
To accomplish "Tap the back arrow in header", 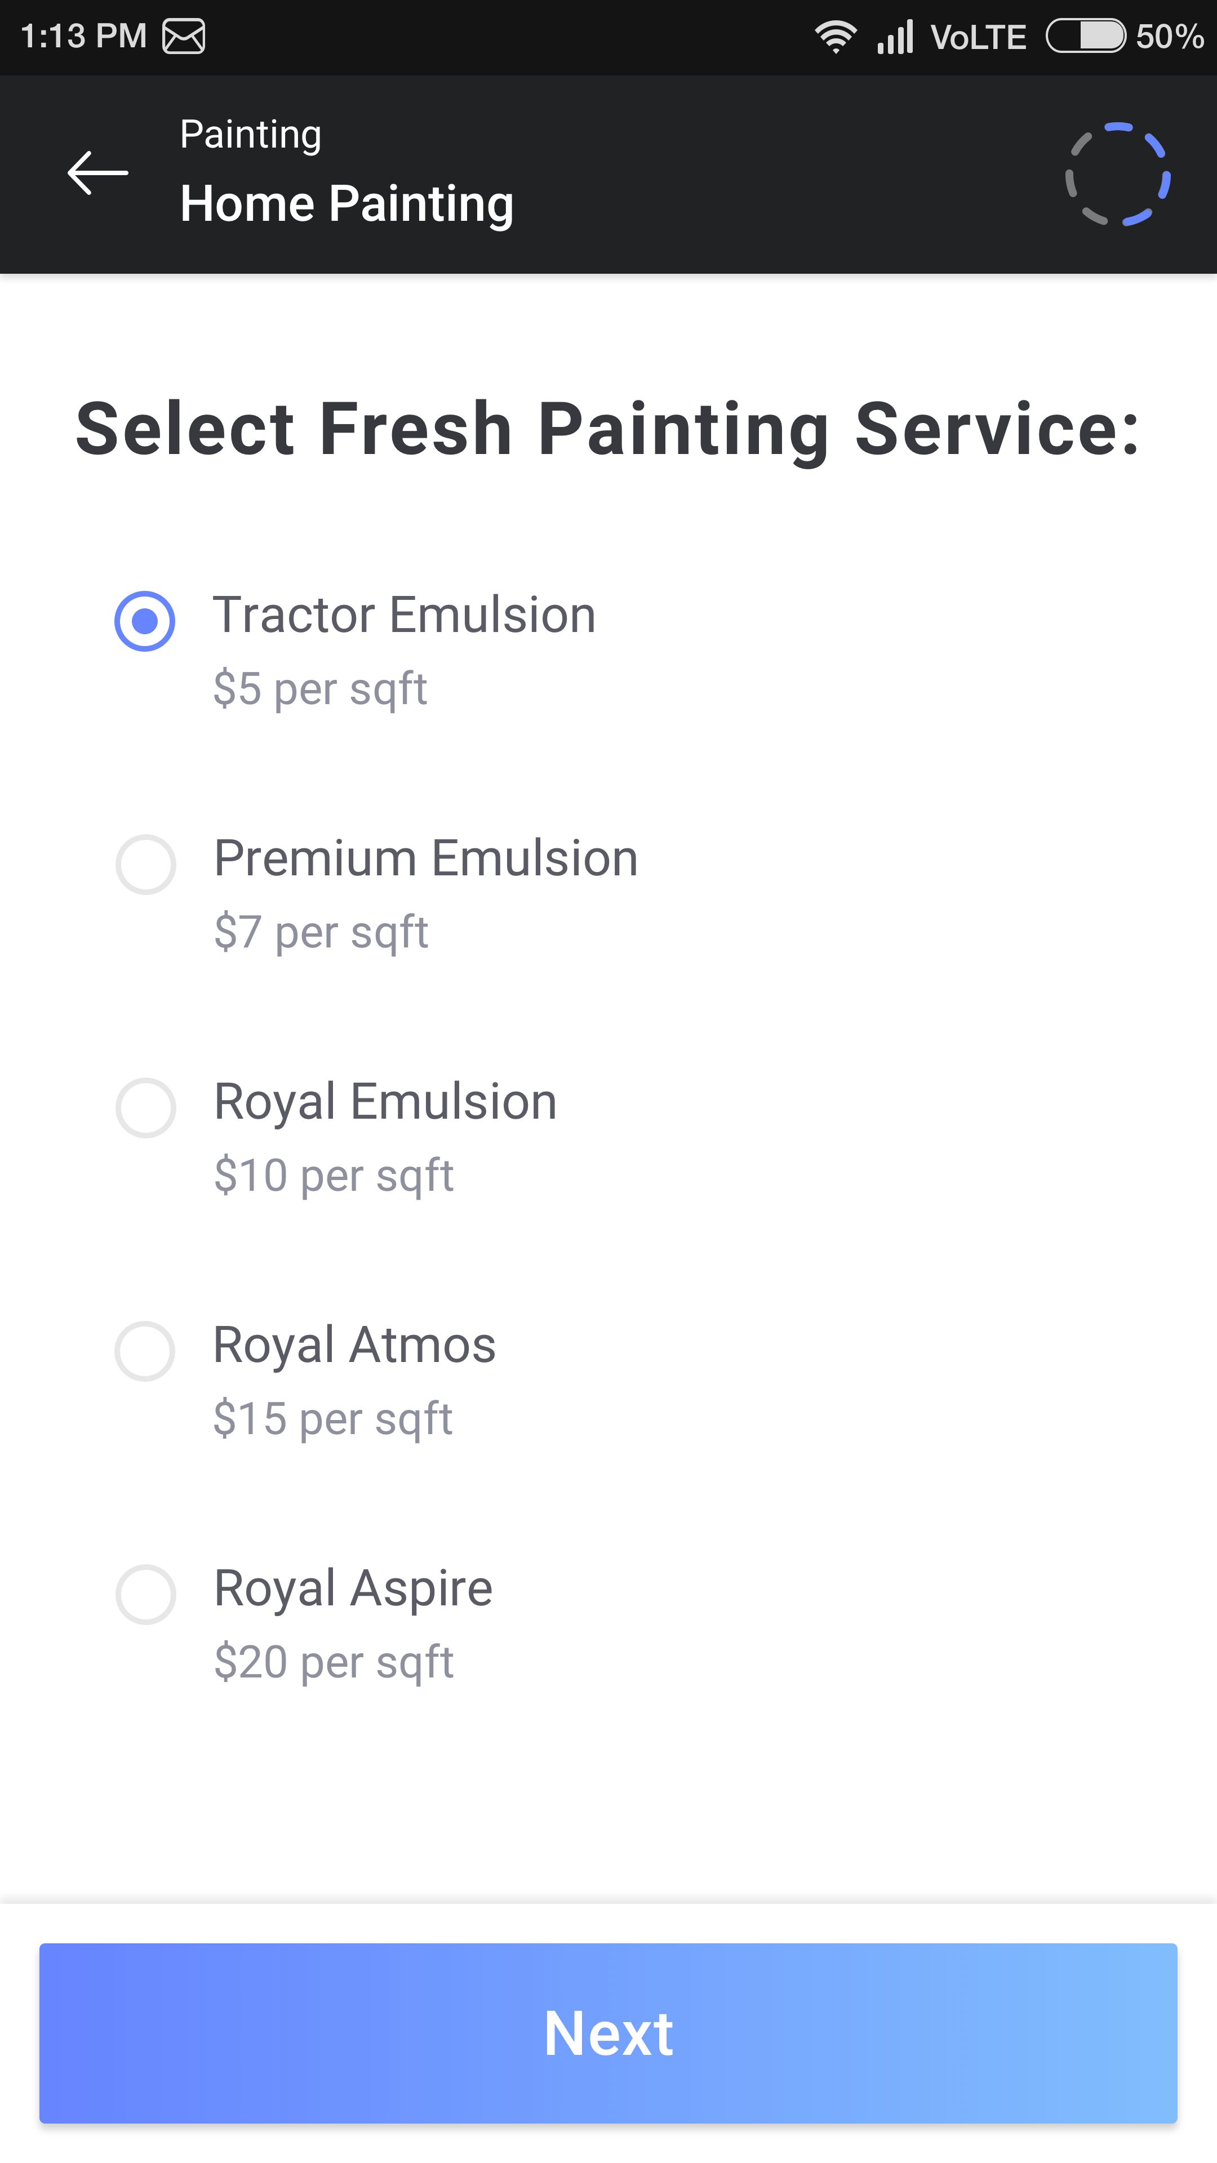I will (97, 173).
